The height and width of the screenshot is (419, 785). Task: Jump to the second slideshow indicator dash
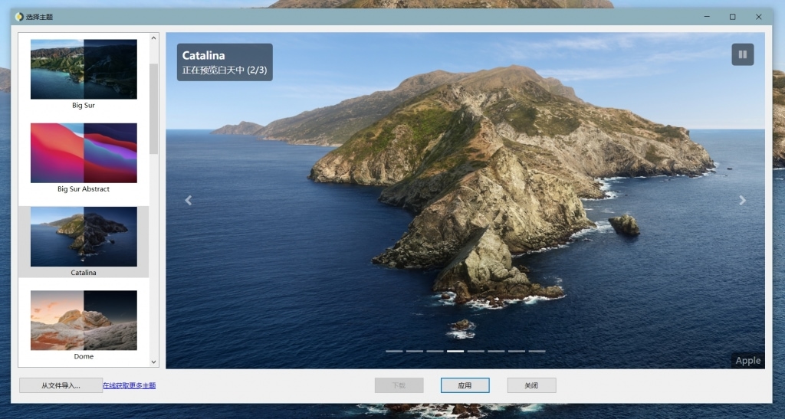pos(415,351)
